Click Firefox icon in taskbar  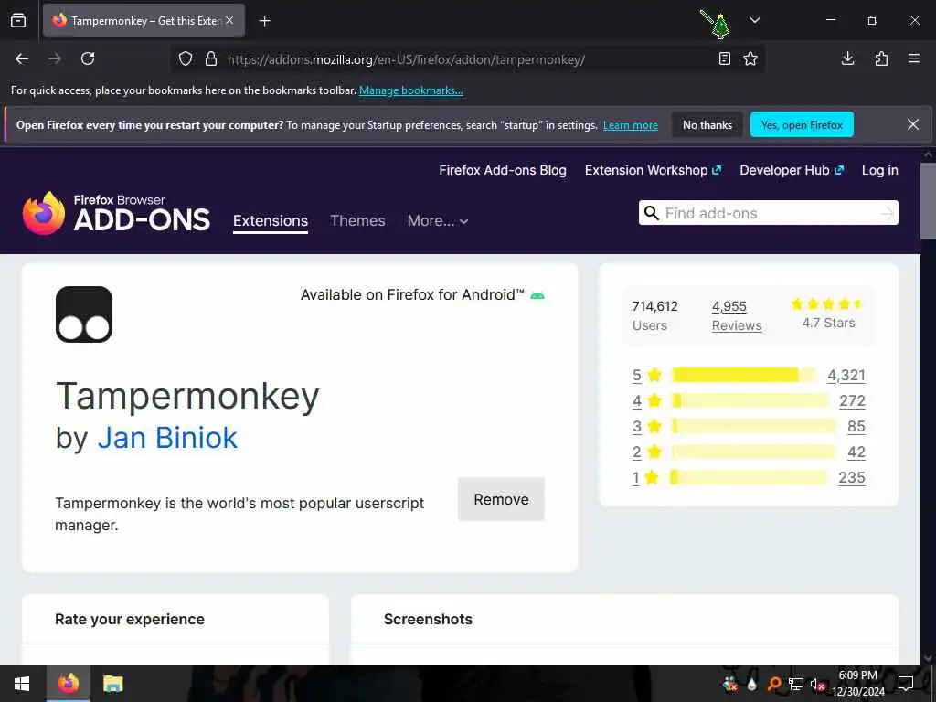[68, 684]
